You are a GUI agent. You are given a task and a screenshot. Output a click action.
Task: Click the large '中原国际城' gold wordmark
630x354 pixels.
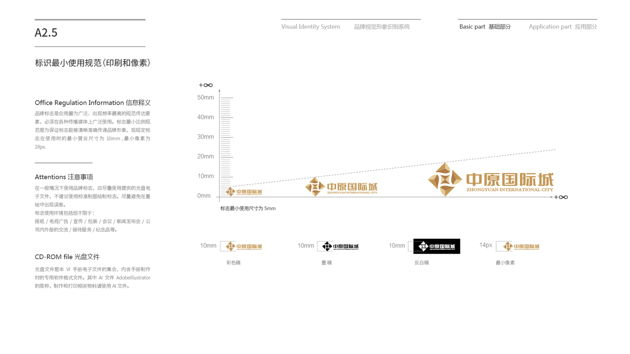coord(510,179)
